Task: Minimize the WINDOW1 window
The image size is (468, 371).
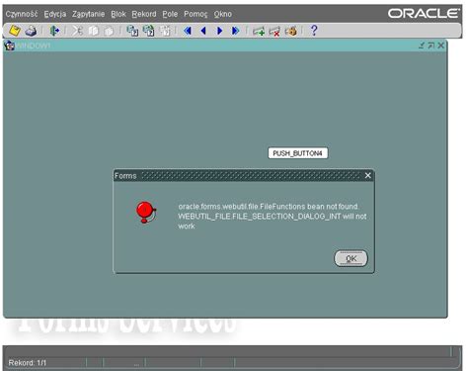Action: pyautogui.click(x=422, y=46)
